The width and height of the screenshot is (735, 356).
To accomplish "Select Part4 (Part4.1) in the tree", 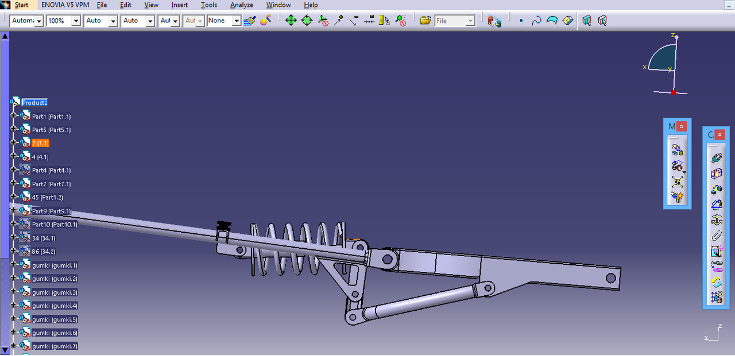I will (51, 170).
